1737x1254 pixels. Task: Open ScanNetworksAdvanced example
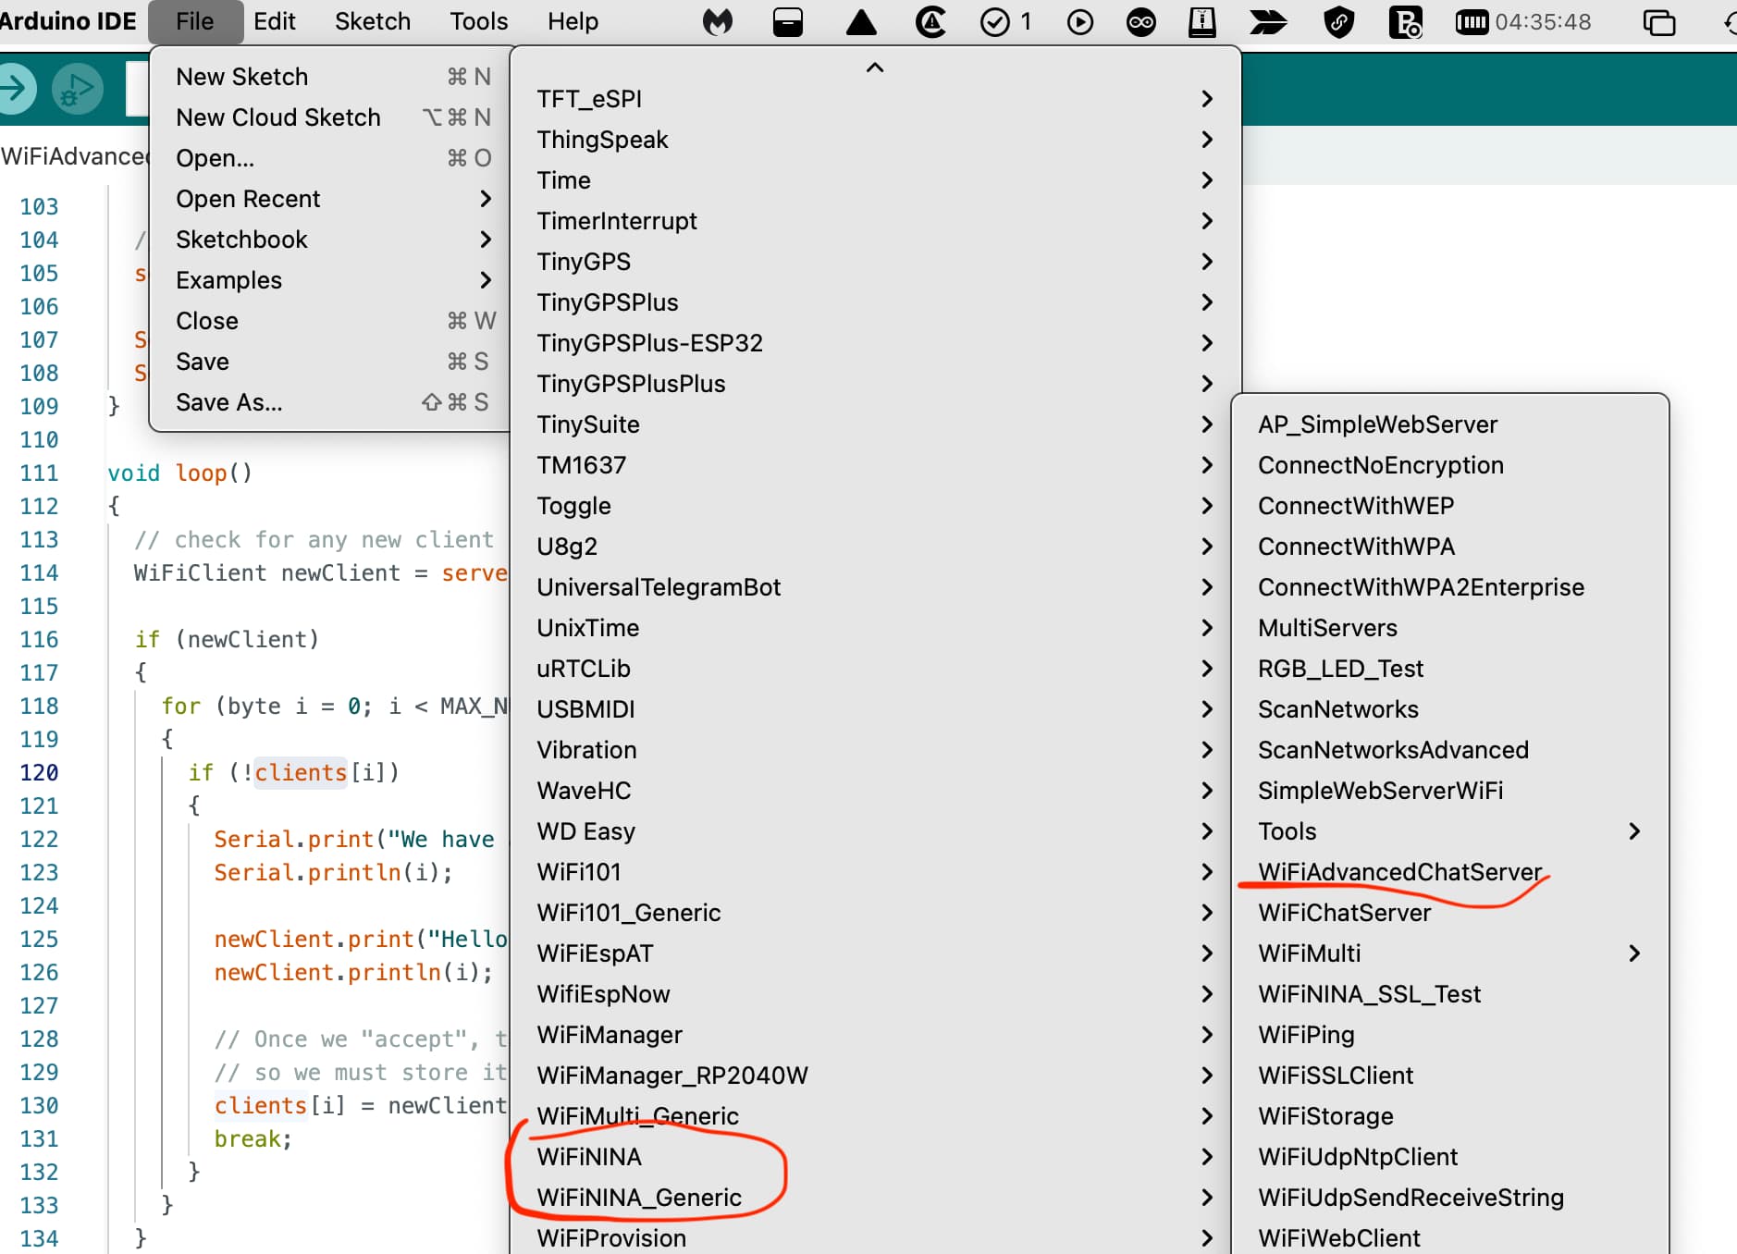pos(1450,750)
